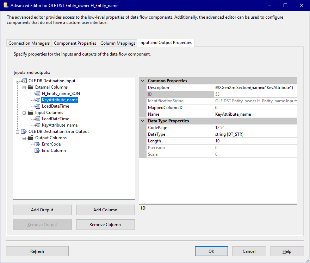Select the ErrorColumn output column
The image size is (310, 263).
pyautogui.click(x=54, y=150)
